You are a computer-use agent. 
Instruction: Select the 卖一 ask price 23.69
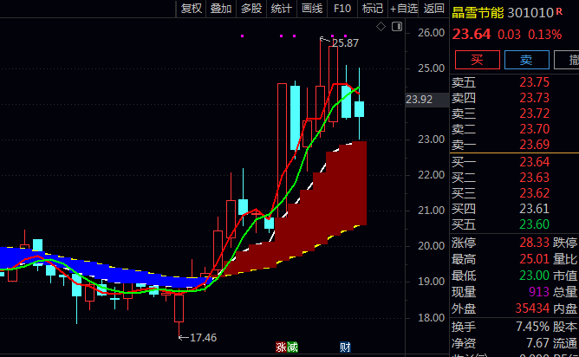tap(534, 144)
